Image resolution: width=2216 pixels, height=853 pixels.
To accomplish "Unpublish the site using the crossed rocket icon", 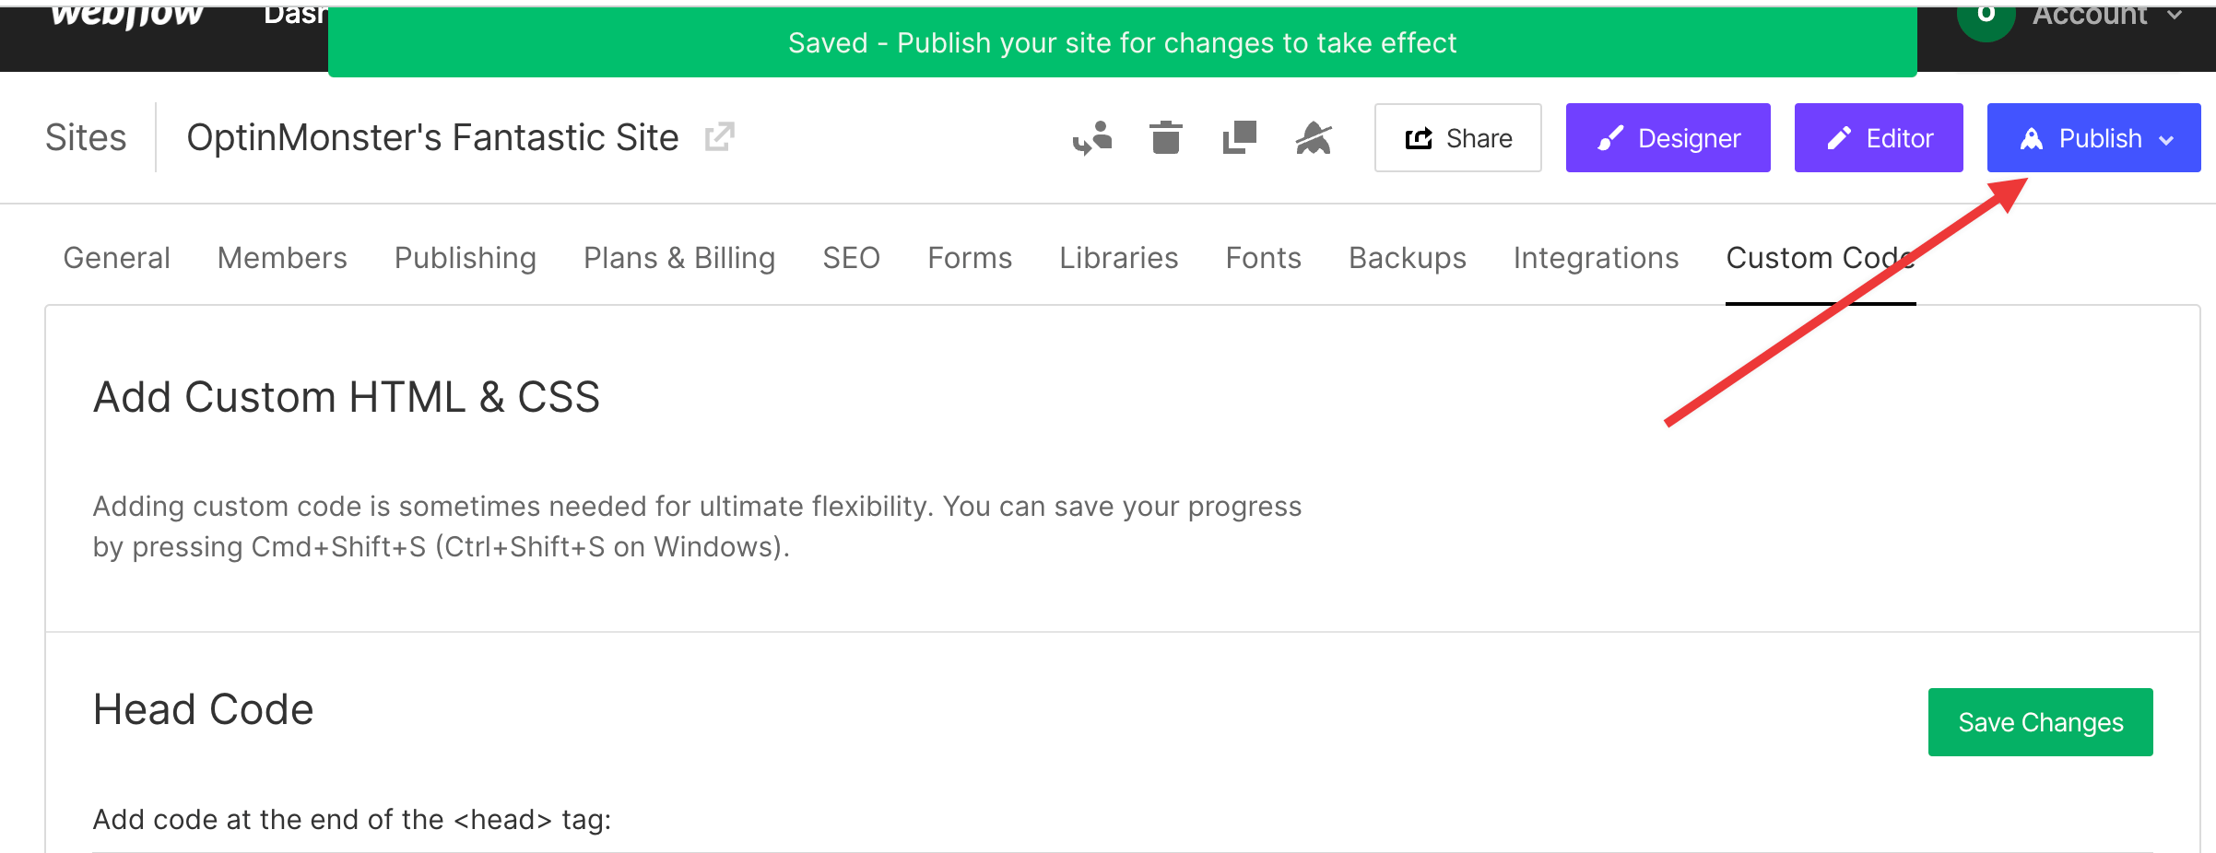I will pos(1314,138).
